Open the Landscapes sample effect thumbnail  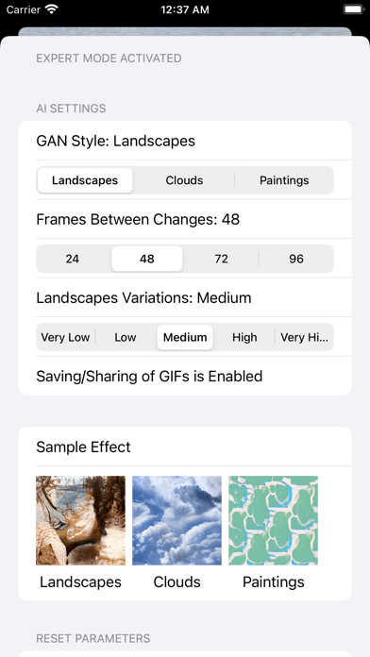80,520
